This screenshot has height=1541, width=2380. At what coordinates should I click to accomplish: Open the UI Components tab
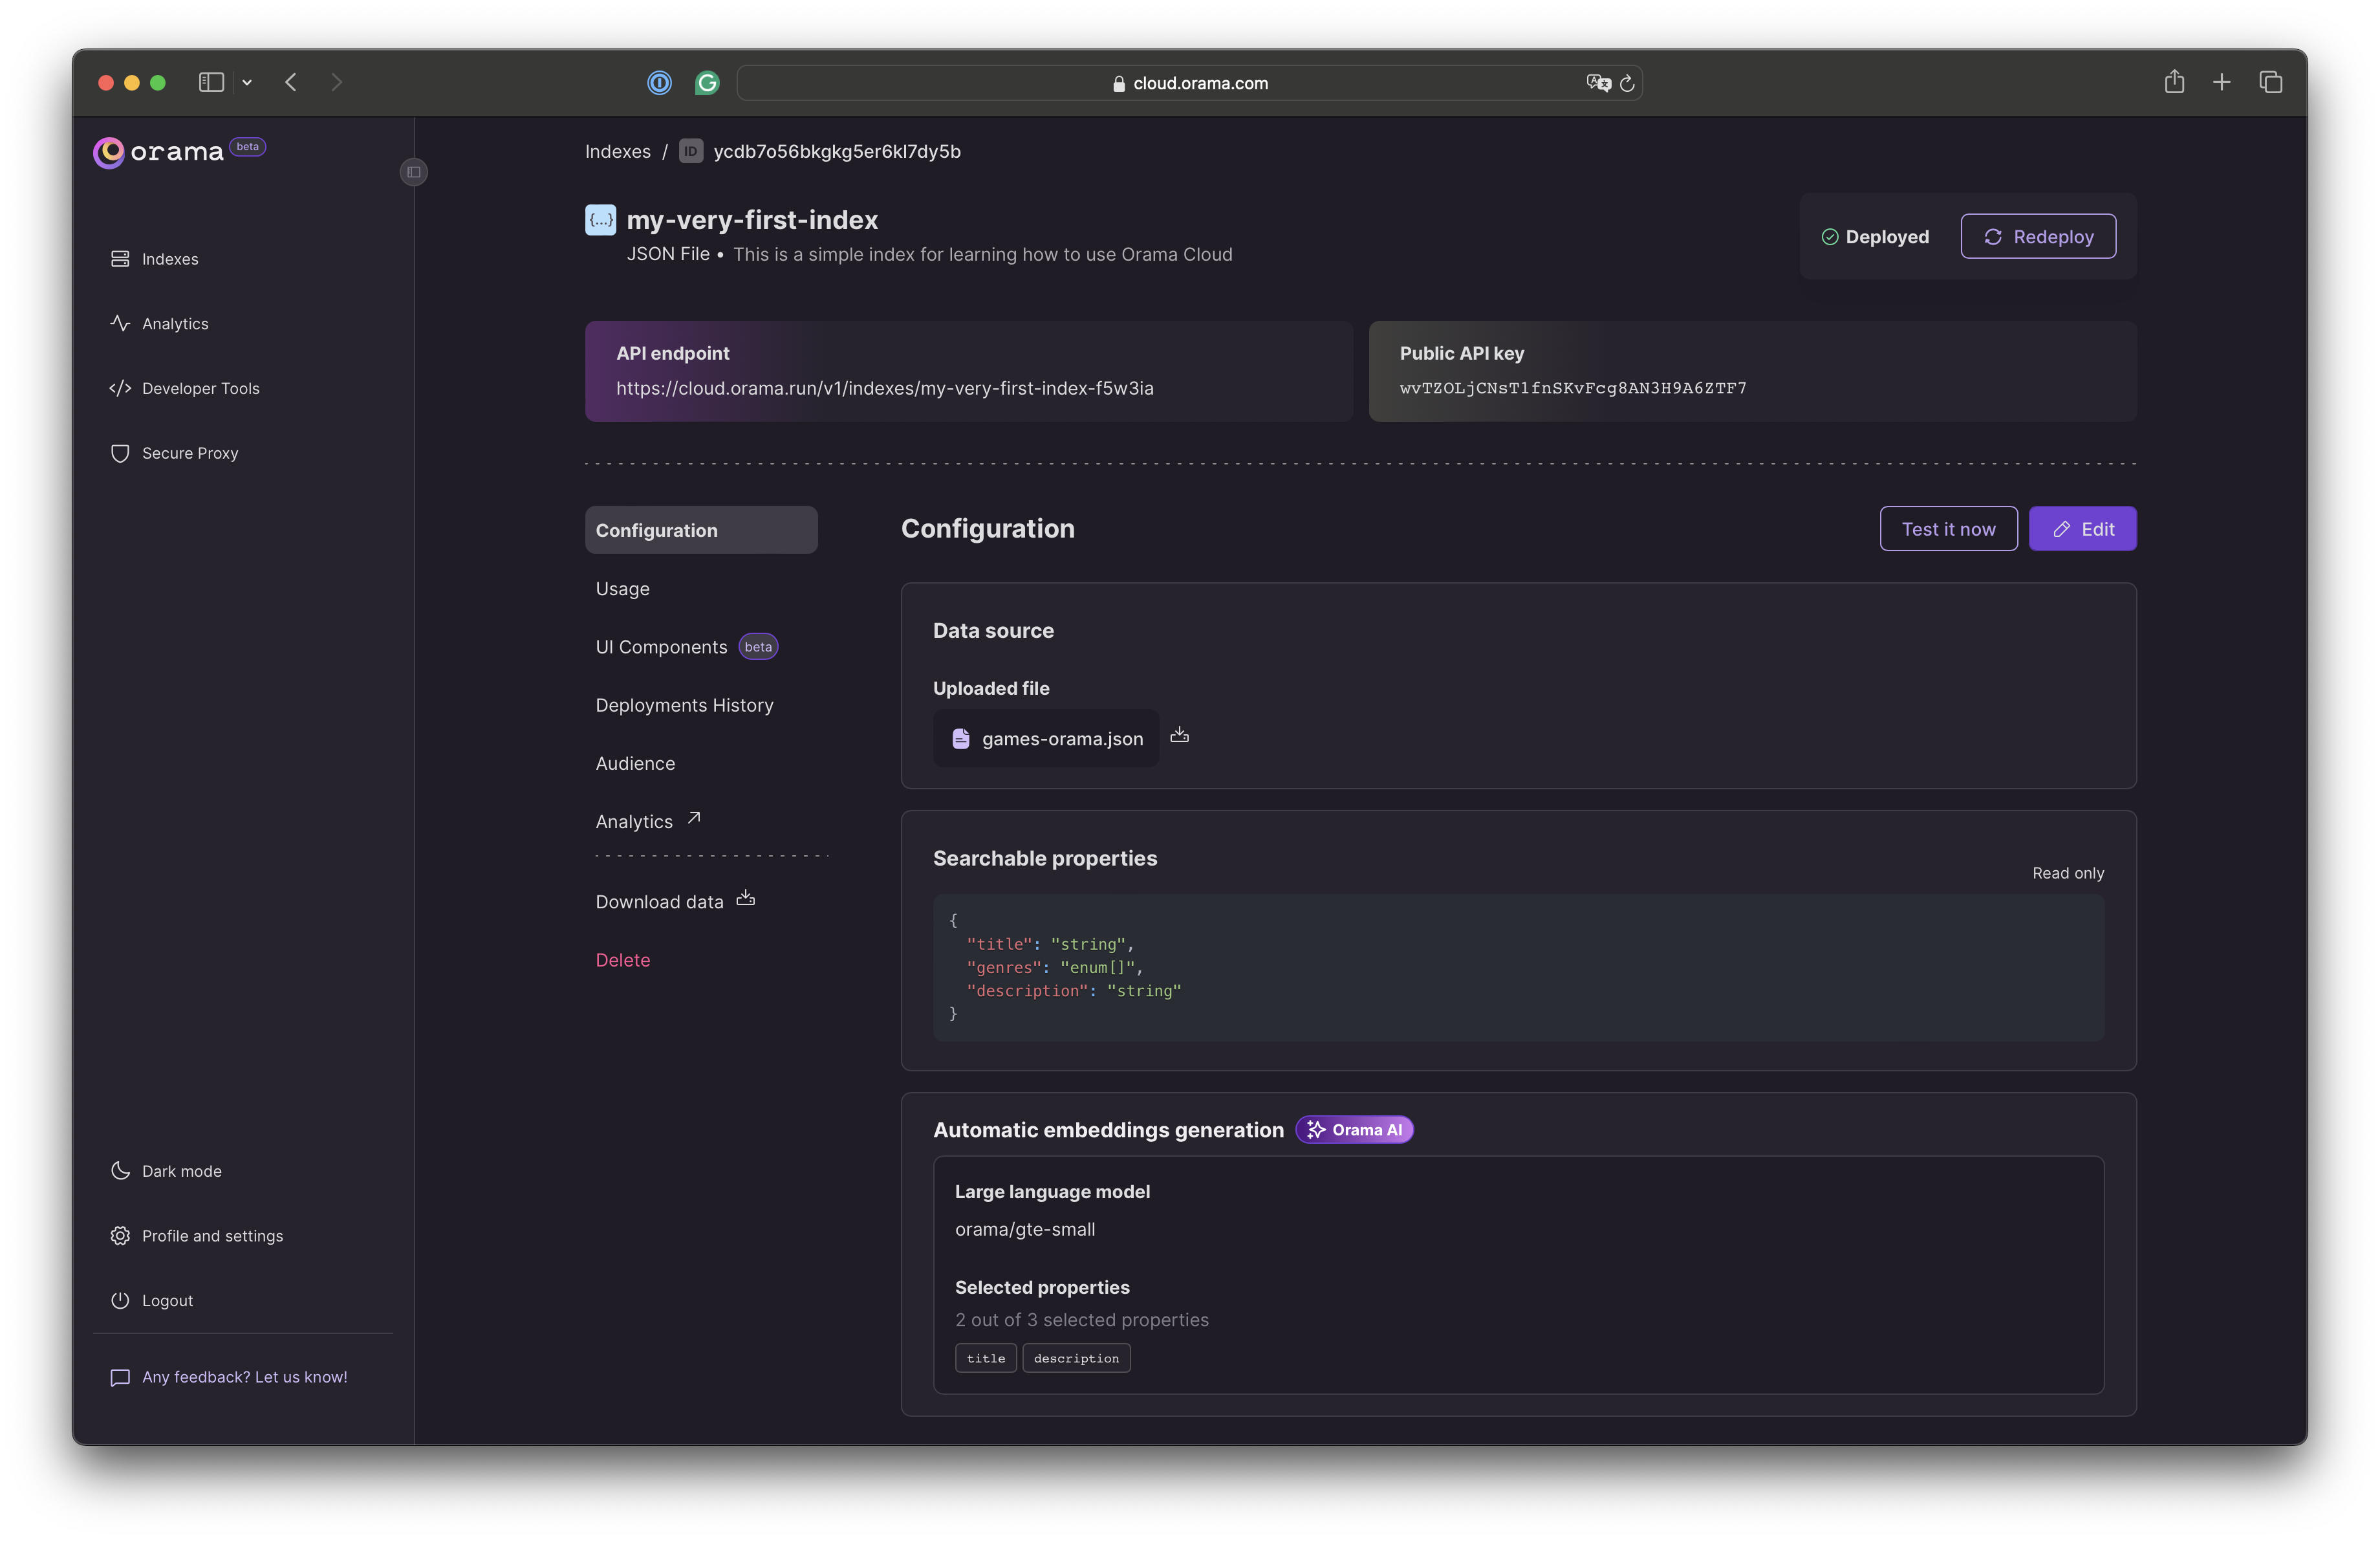[x=662, y=647]
